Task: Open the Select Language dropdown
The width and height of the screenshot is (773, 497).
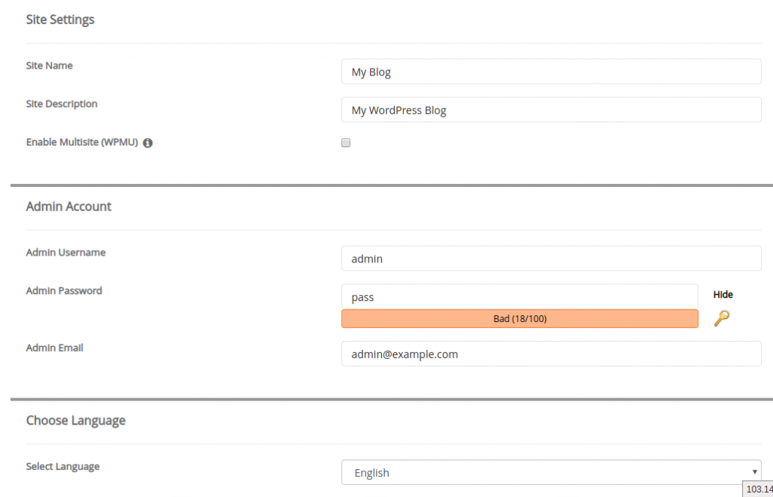Action: coord(551,472)
